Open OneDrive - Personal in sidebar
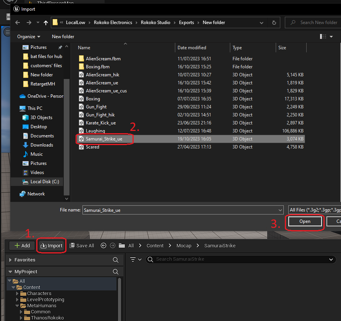Viewport: 341px width, 321px height. tap(41, 96)
